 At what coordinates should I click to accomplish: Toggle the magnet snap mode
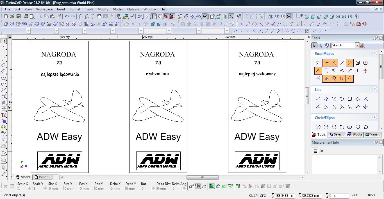(334, 79)
